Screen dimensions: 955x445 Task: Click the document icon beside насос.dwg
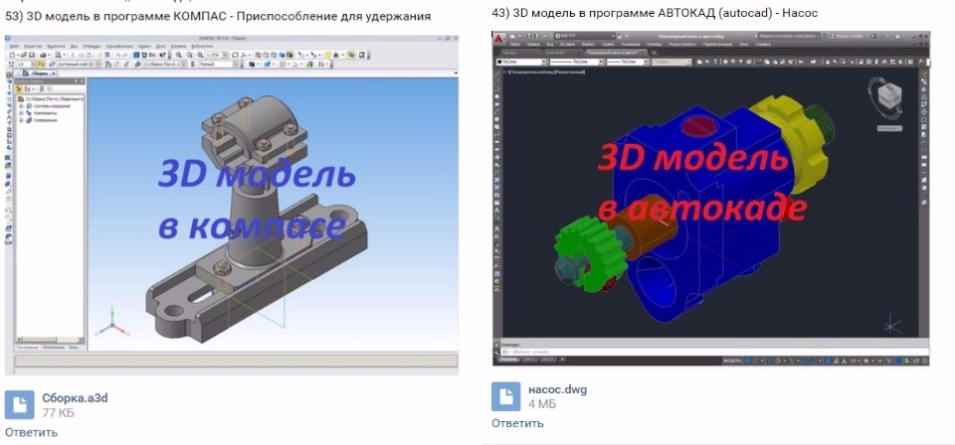506,396
